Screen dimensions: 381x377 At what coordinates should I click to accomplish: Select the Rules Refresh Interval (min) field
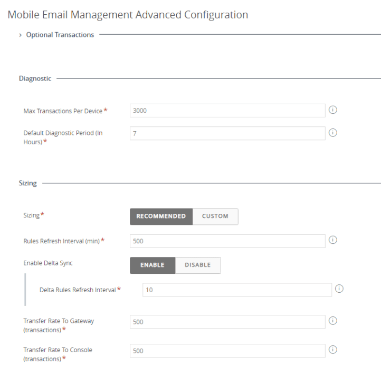click(x=227, y=241)
